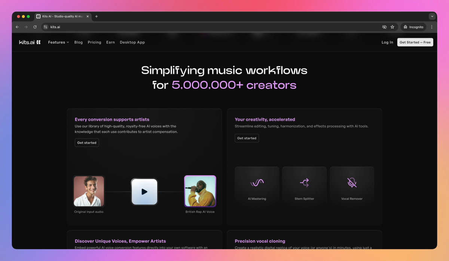Click the AI Mastering label

(x=257, y=199)
